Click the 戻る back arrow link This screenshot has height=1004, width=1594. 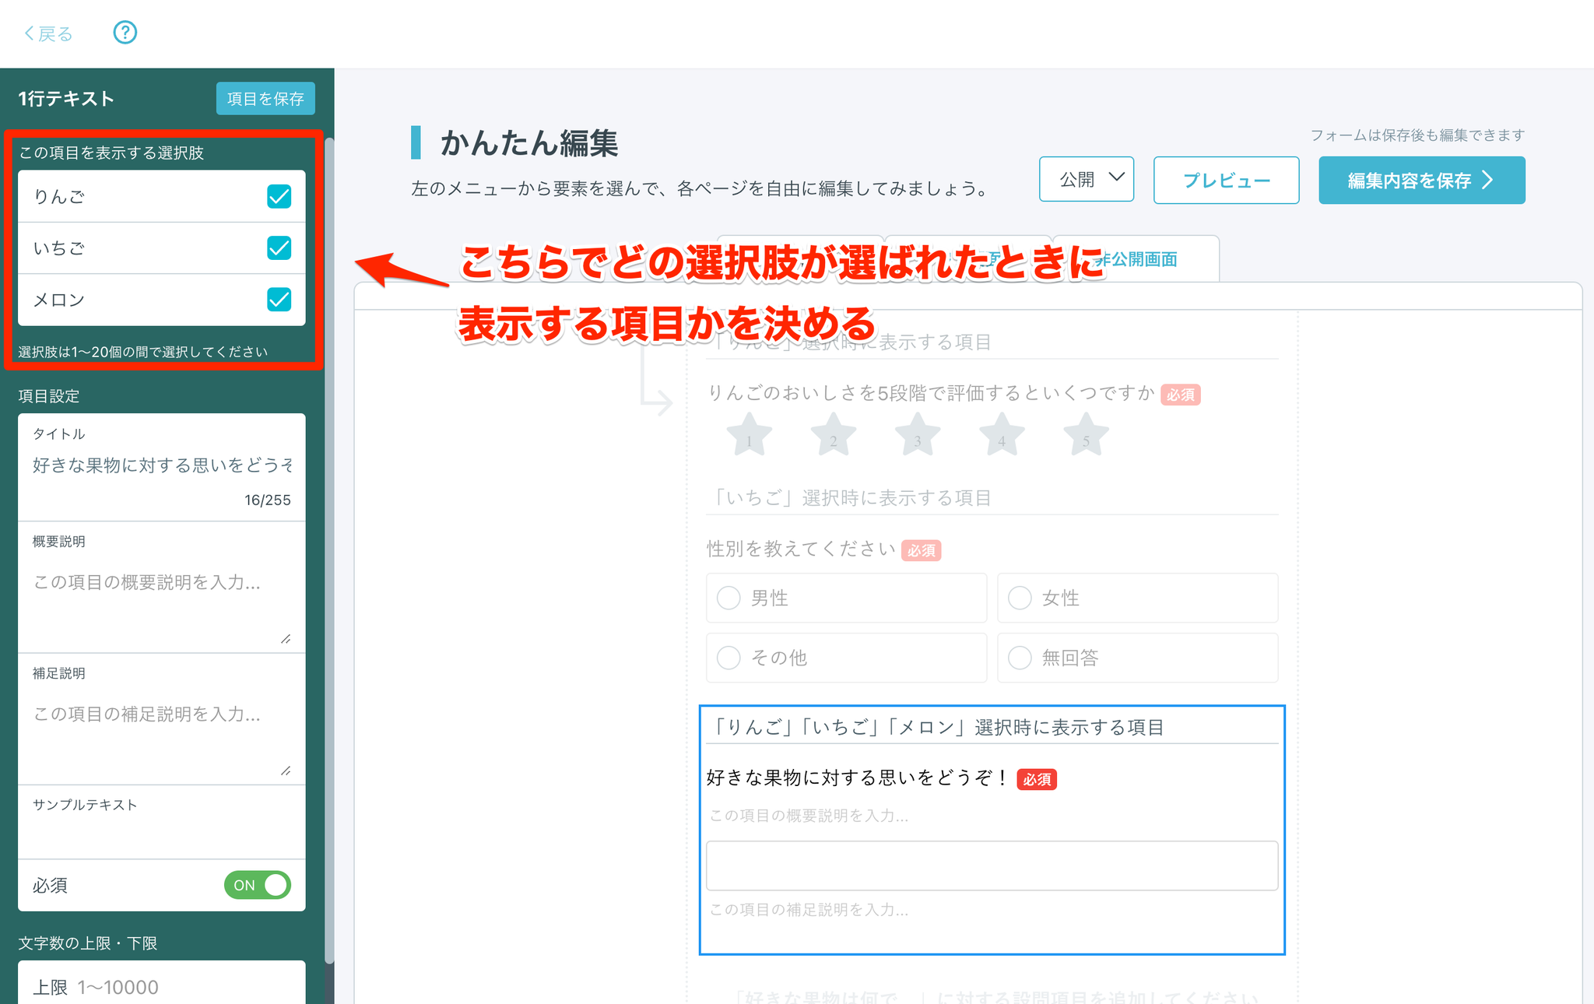point(48,33)
